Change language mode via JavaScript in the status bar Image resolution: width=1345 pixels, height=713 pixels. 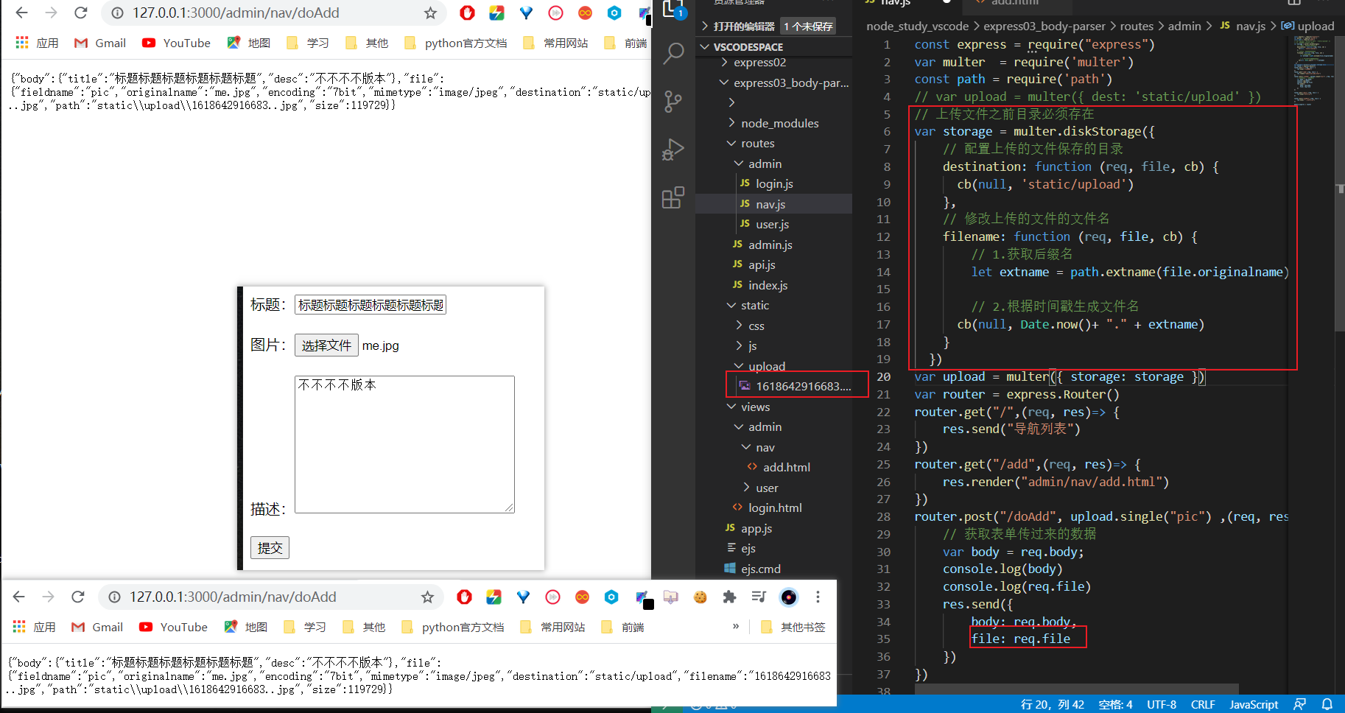[x=1254, y=704]
